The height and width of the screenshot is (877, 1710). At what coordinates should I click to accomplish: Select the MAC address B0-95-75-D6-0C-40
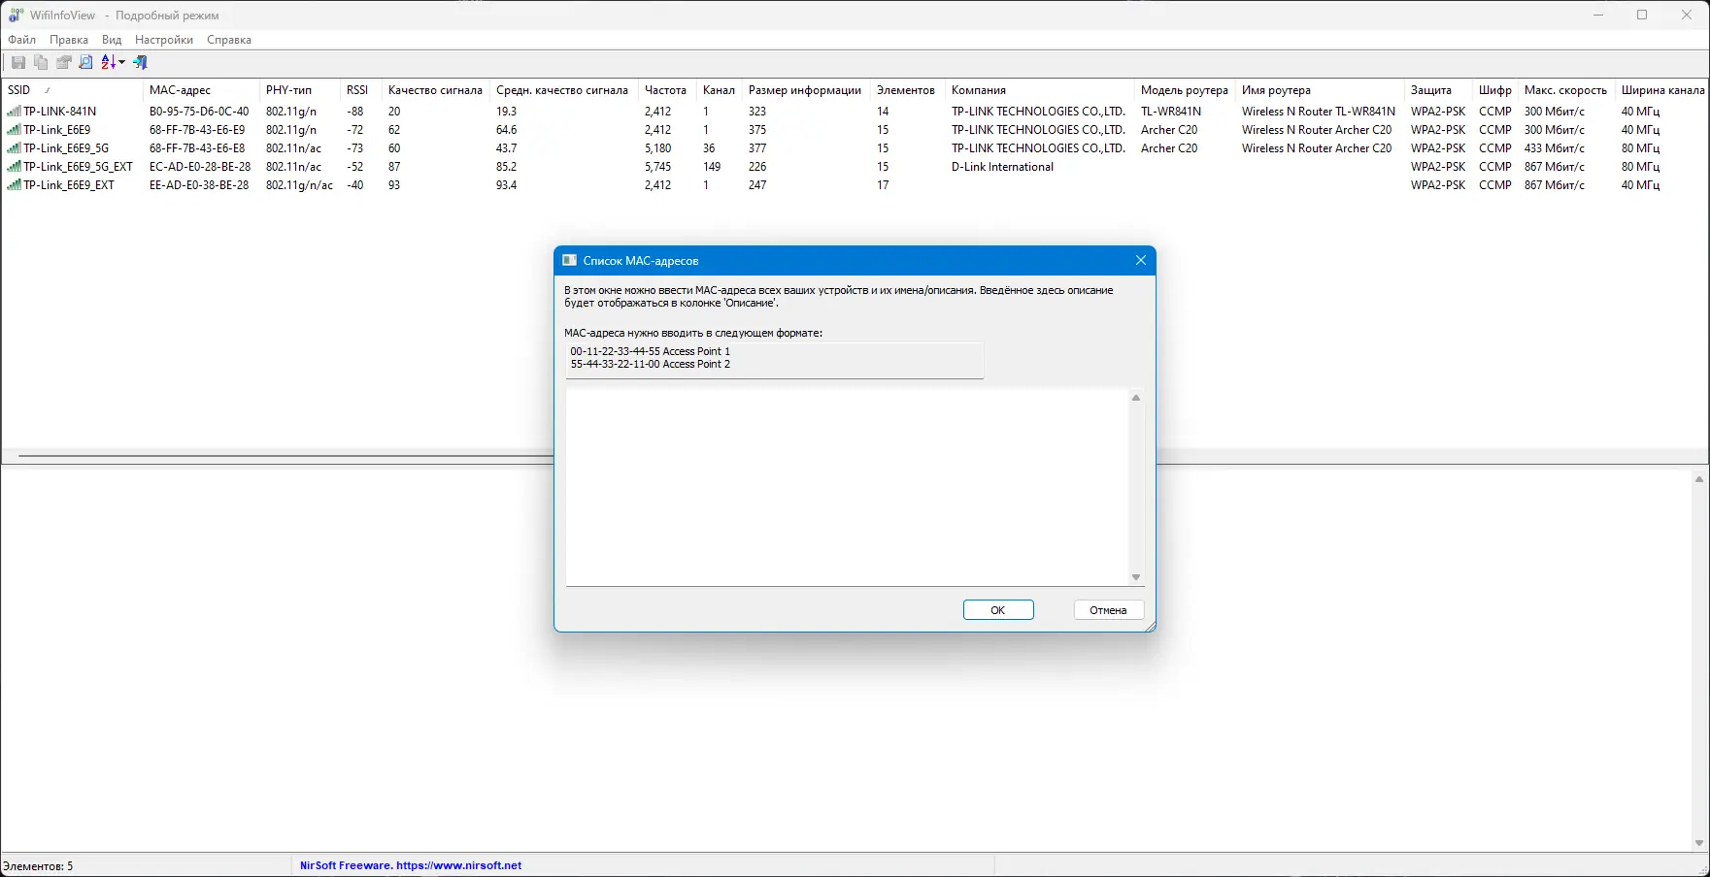[199, 112]
